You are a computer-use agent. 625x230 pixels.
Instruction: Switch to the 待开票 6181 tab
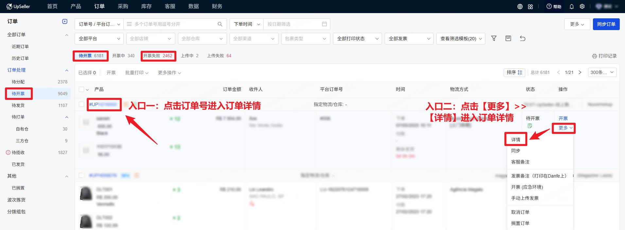[x=91, y=56]
